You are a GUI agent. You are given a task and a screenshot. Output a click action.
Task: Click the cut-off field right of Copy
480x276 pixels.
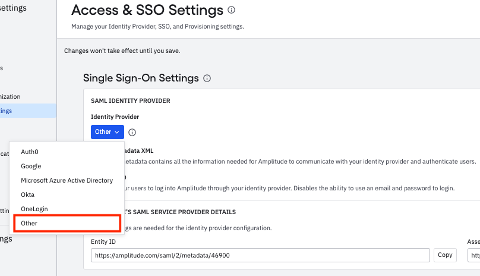474,255
